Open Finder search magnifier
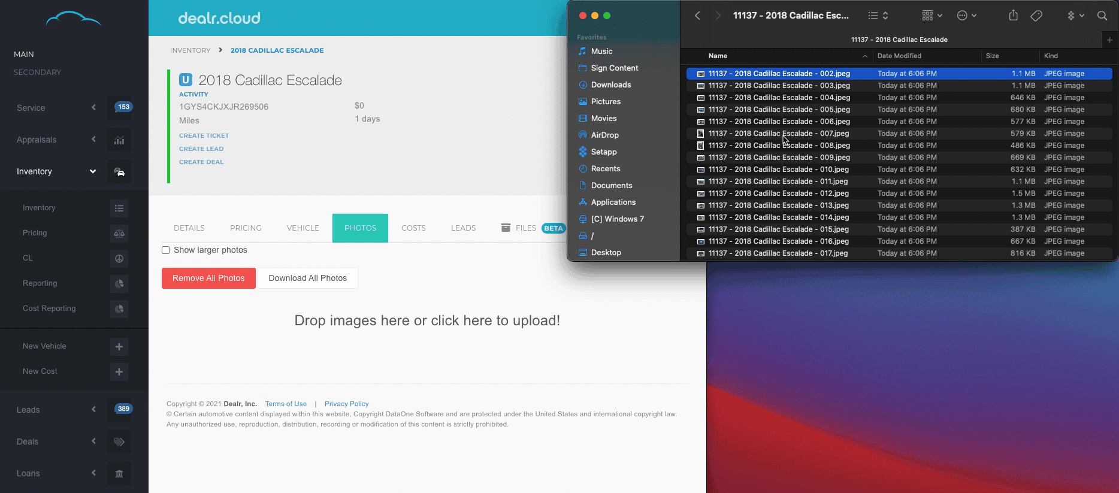This screenshot has height=493, width=1119. [1102, 16]
